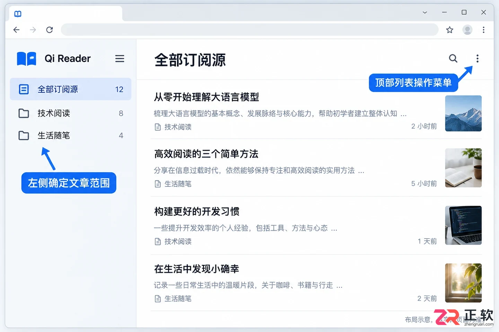Image resolution: width=499 pixels, height=332 pixels.
Task: Click the 全部订阅源 list icon in sidebar
Action: click(24, 89)
